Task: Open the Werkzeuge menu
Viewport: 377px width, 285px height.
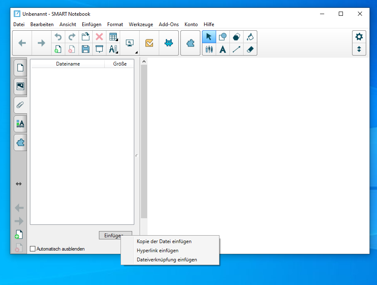Action: click(x=141, y=24)
